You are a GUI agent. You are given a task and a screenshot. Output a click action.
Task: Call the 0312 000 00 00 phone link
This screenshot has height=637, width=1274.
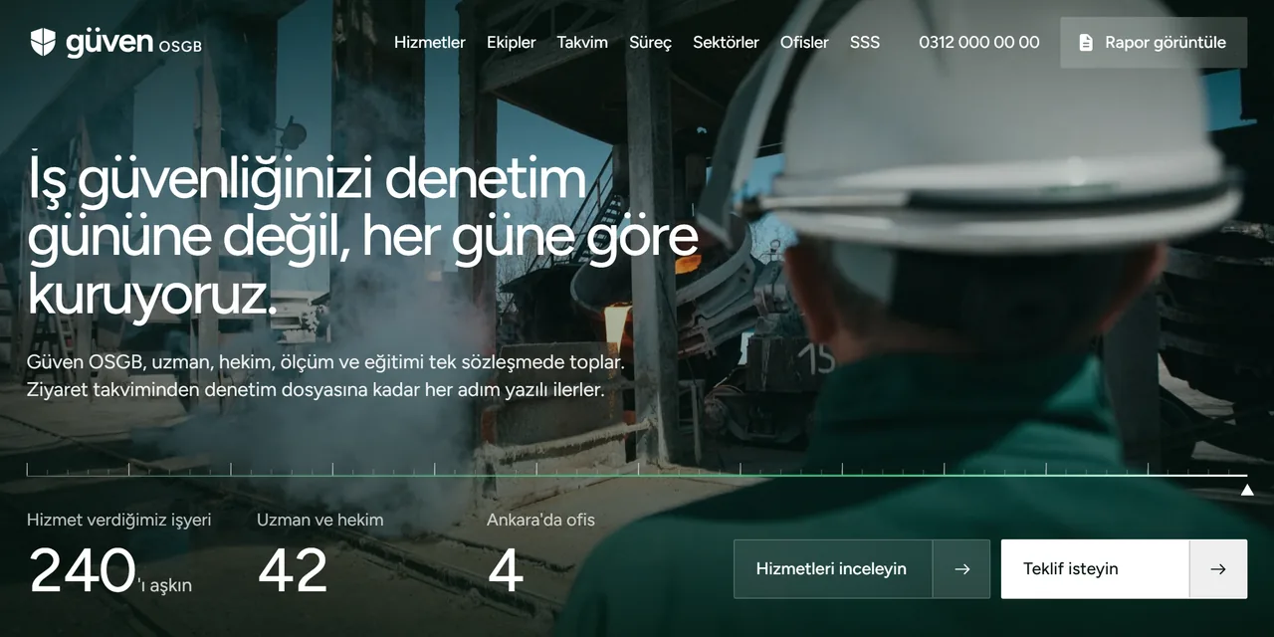(x=979, y=43)
